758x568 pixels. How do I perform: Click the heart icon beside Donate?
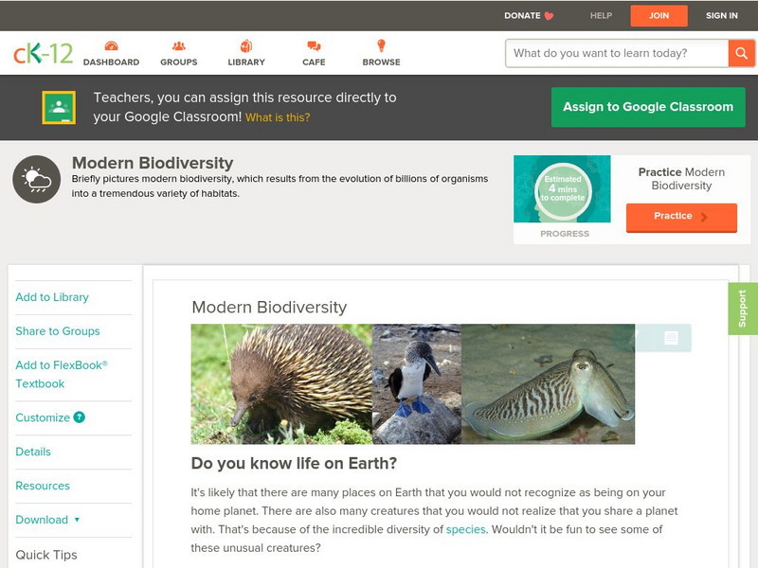tap(550, 16)
